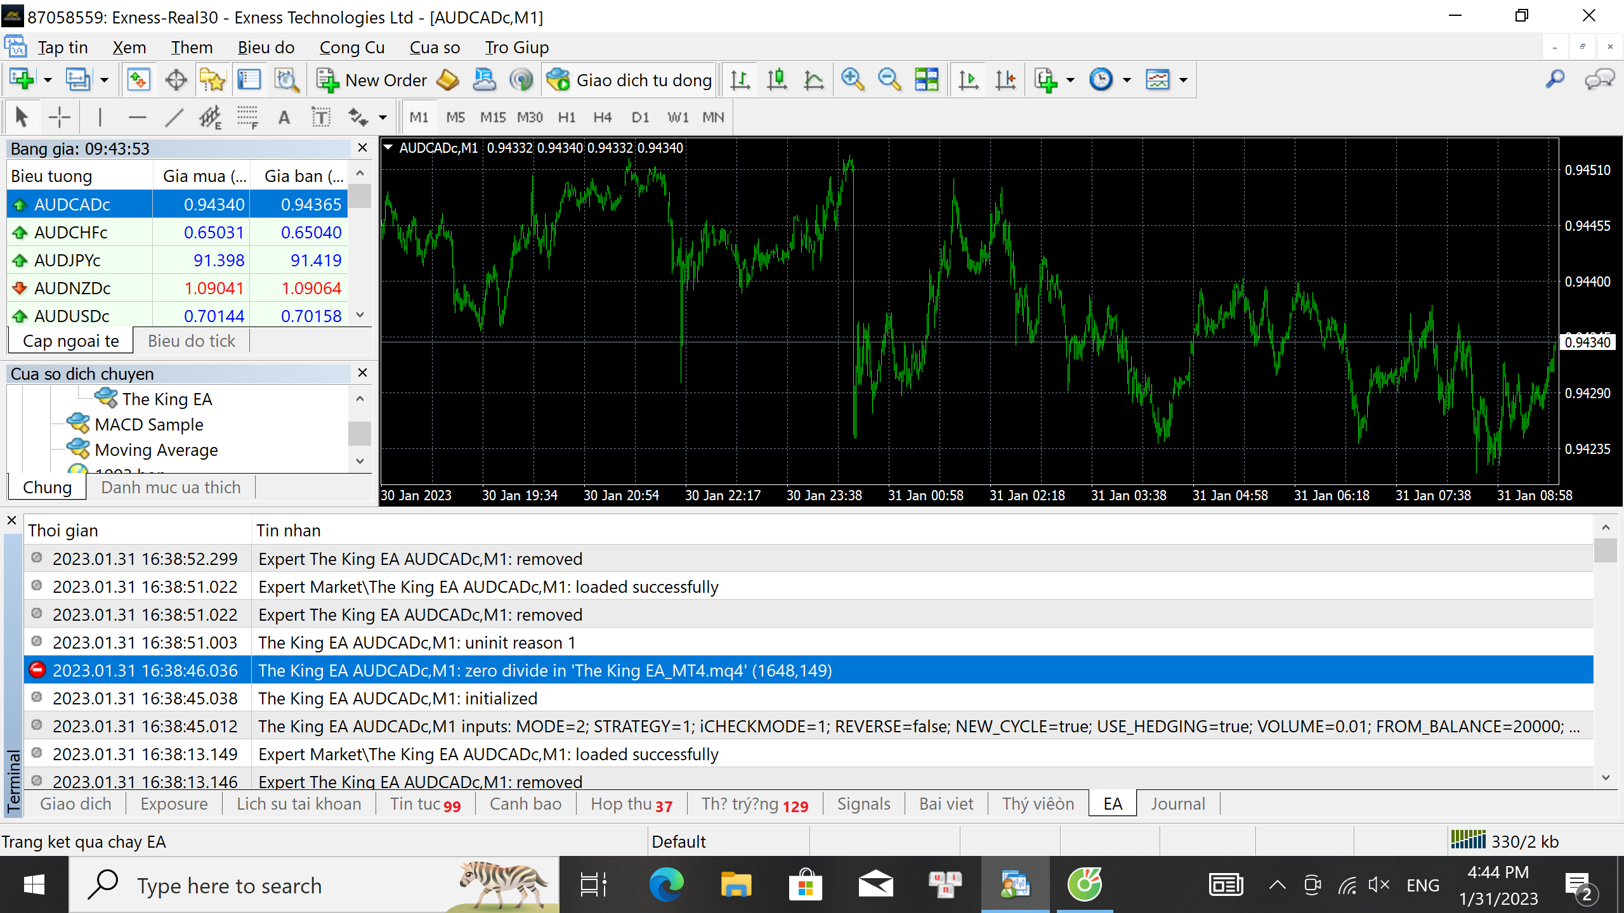Toggle the chart auto scroll button
The width and height of the screenshot is (1624, 913).
tap(969, 81)
